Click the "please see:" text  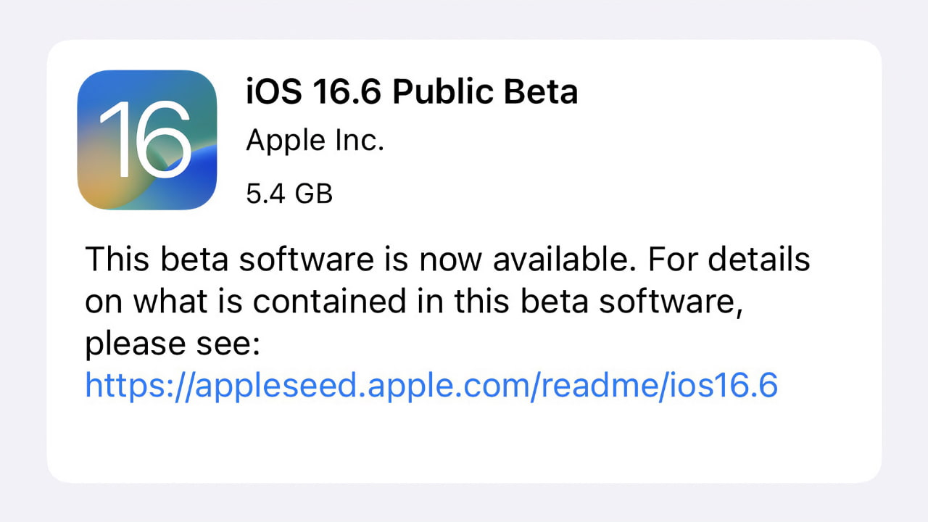(x=172, y=345)
